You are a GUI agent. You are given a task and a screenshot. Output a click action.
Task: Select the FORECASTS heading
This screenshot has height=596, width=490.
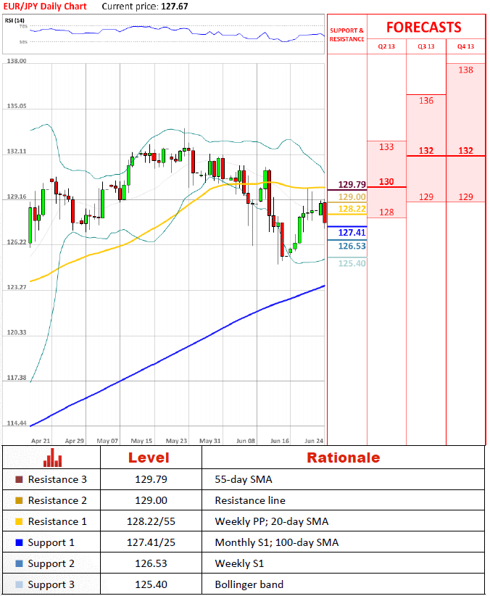click(x=424, y=28)
